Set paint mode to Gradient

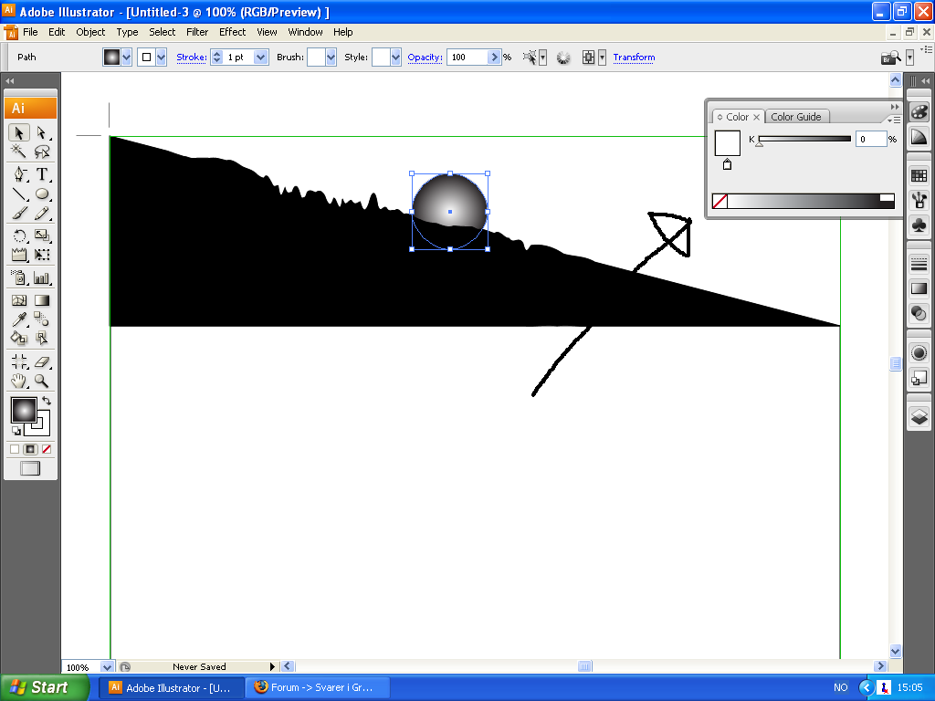[30, 449]
